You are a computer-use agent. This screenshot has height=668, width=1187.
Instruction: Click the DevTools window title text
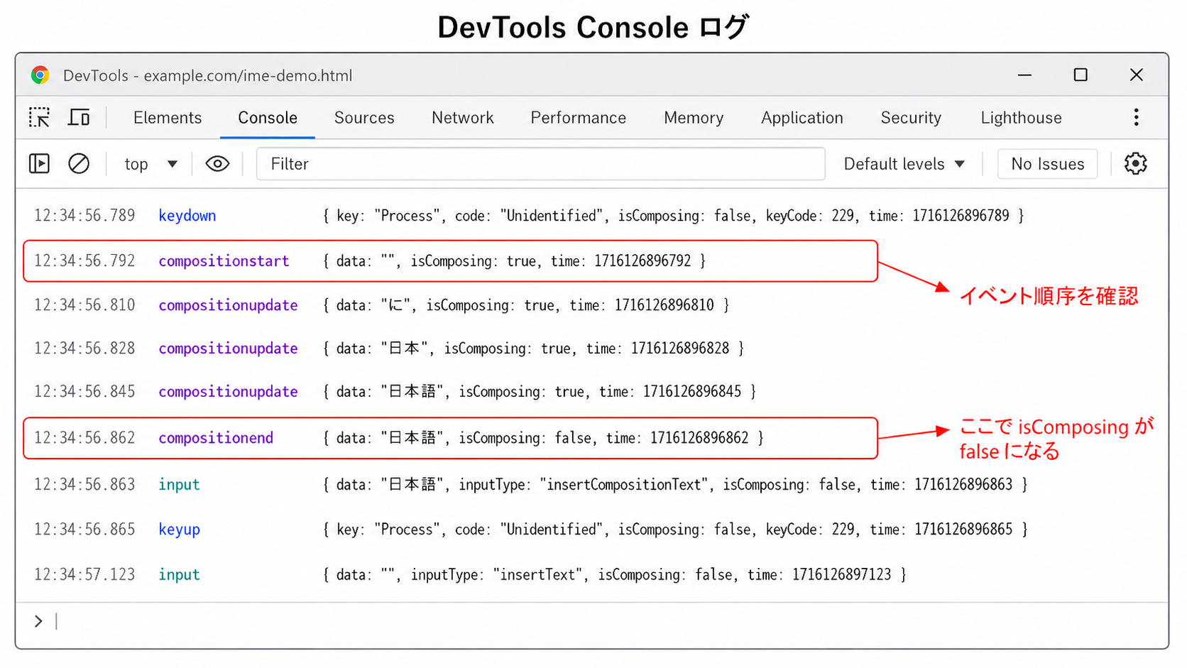pyautogui.click(x=207, y=76)
